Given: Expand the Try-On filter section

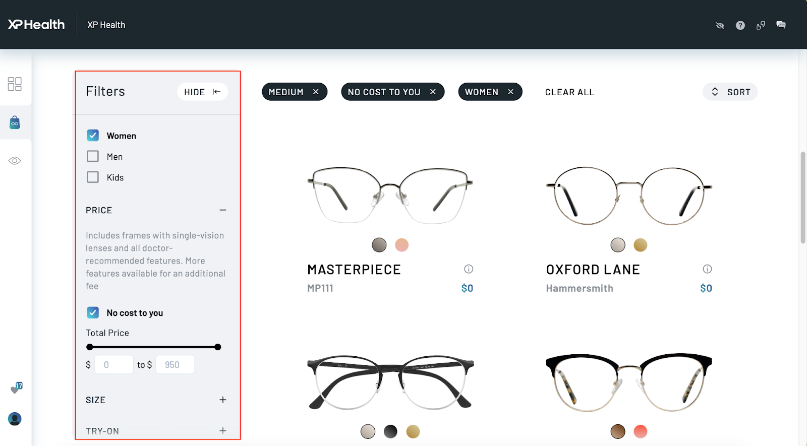Looking at the screenshot, I should coord(222,430).
